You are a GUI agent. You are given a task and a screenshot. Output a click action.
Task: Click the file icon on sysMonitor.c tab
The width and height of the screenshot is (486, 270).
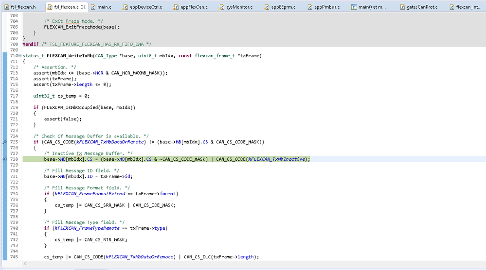(x=222, y=7)
